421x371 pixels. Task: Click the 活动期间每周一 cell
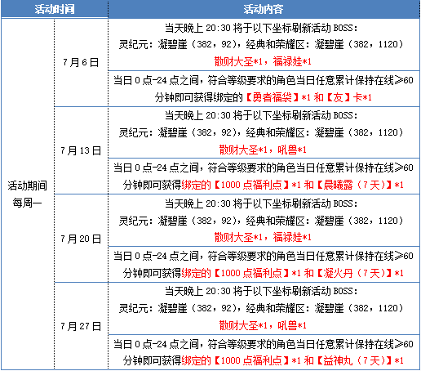pyautogui.click(x=27, y=194)
